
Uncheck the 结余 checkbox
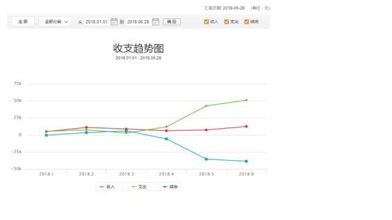point(246,22)
